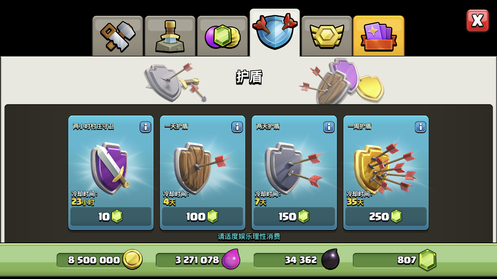Show info for 两天护盾
Viewport: 497px width, 279px height.
coord(329,127)
